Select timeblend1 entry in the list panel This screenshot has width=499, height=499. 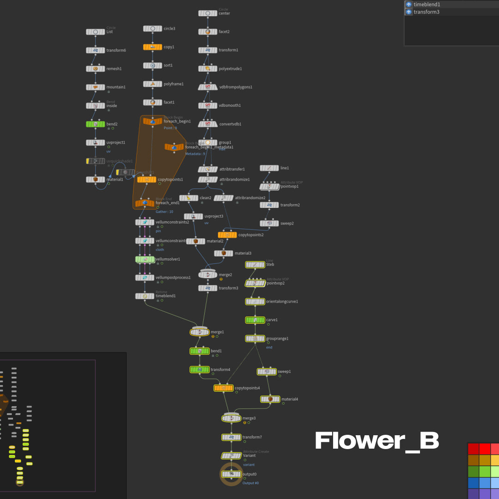[x=427, y=4]
